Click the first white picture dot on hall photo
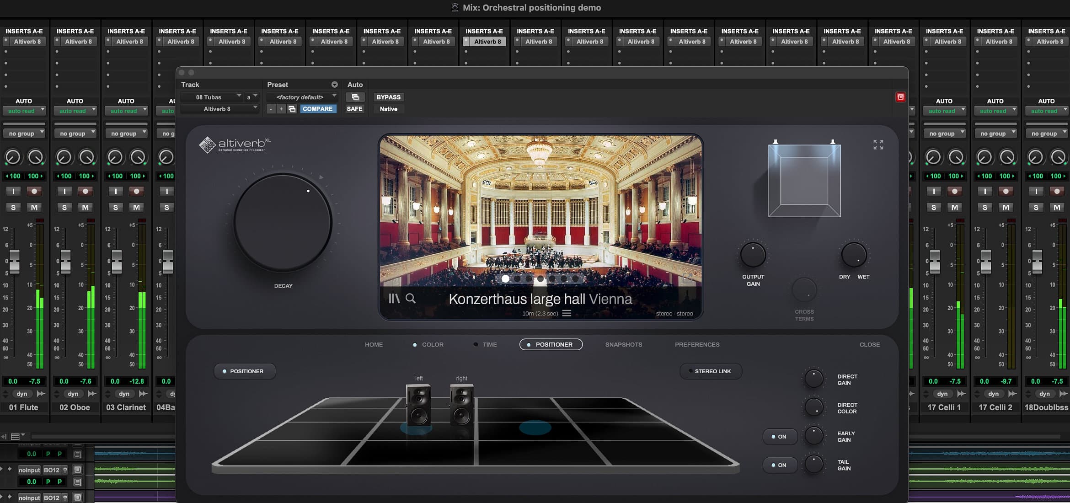 click(x=505, y=278)
